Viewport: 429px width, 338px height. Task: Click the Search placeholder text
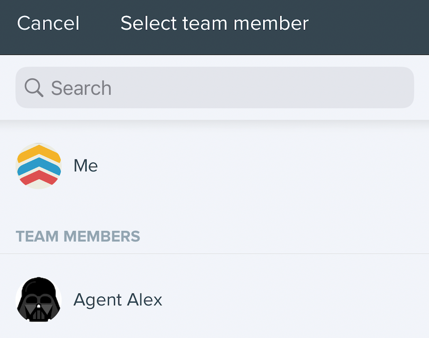tap(81, 88)
